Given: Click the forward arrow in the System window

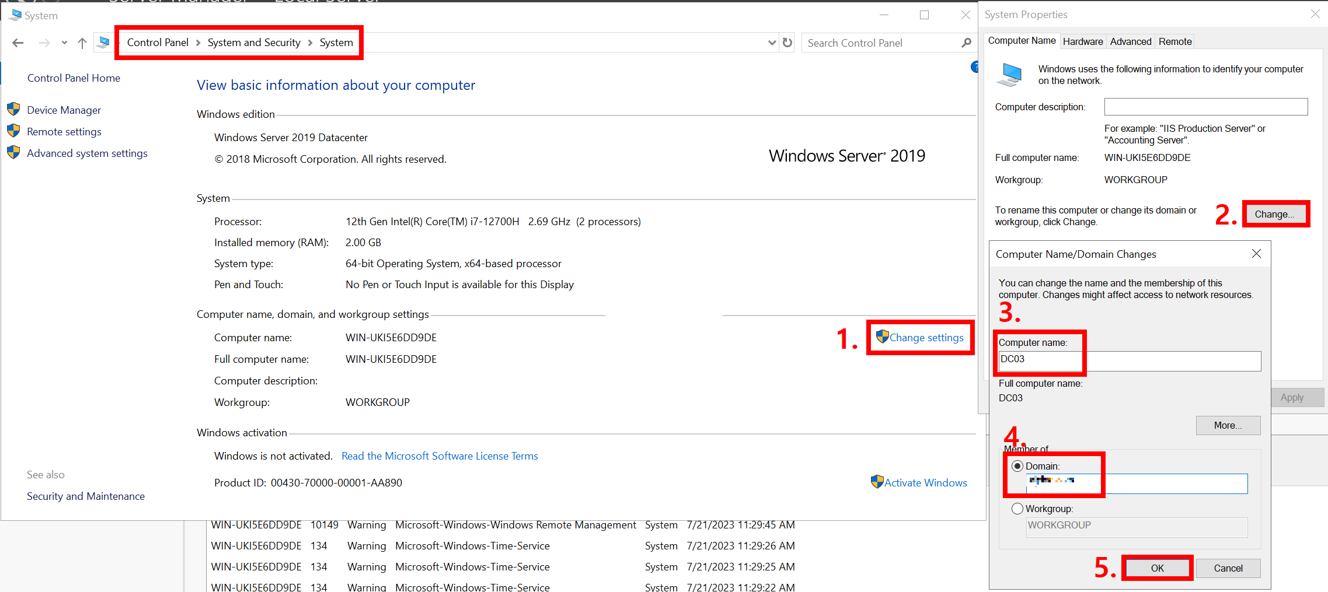Looking at the screenshot, I should 44,43.
